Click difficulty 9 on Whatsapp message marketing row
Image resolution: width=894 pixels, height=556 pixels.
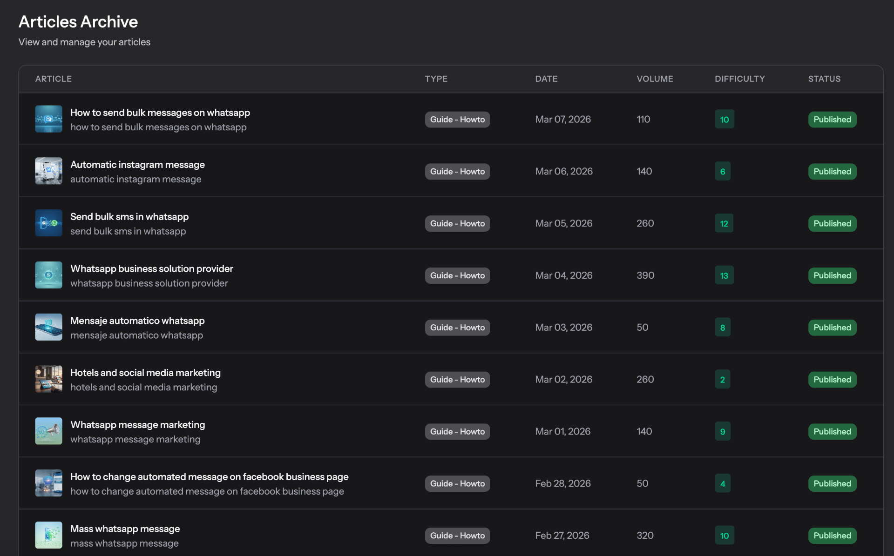coord(723,432)
